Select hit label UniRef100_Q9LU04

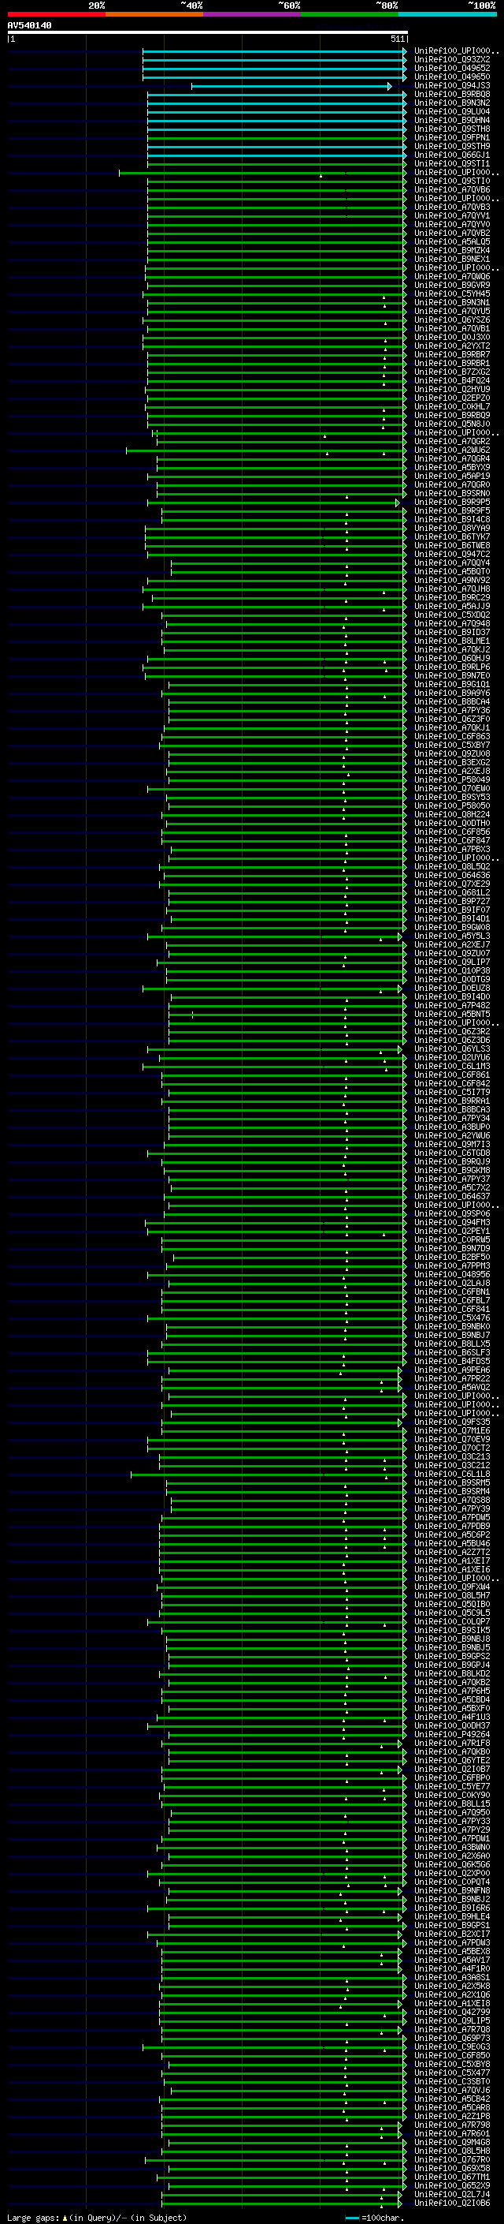[452, 111]
